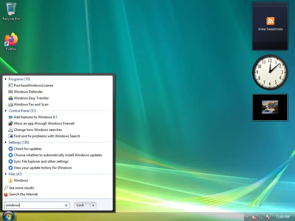The height and width of the screenshot is (221, 295).
Task: Open the Programs (16) header link
Action: coord(19,79)
